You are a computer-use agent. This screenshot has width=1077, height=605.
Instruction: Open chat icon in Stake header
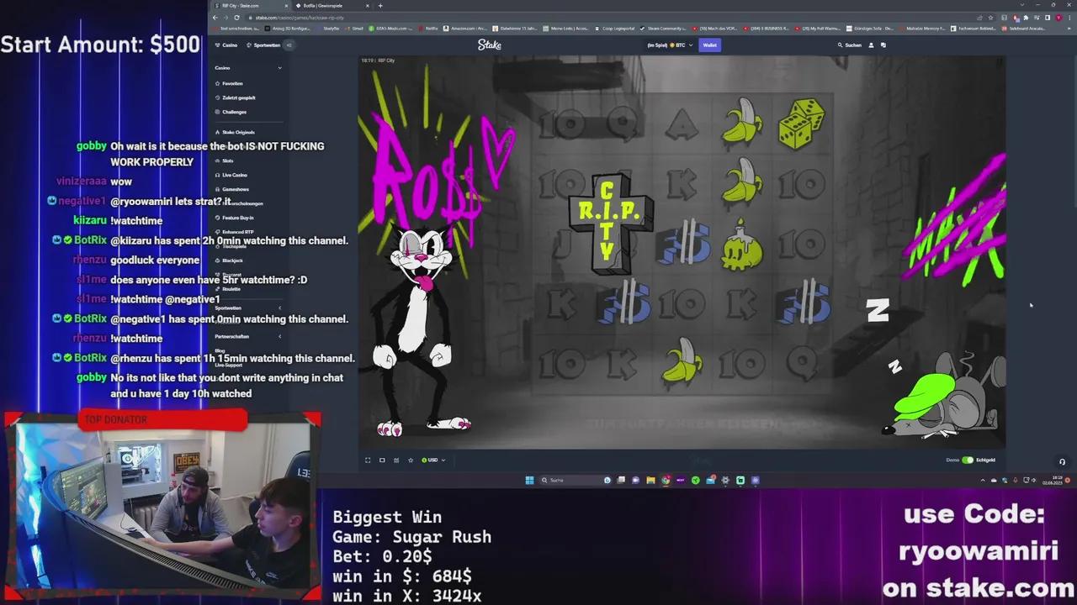click(883, 45)
